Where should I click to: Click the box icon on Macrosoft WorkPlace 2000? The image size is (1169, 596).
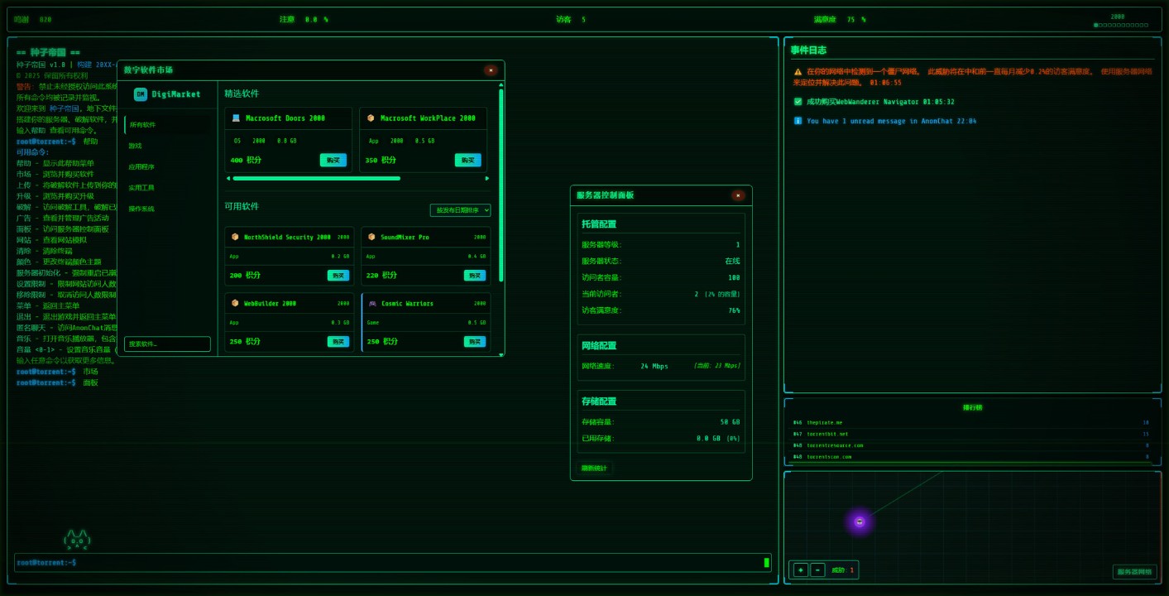(371, 118)
